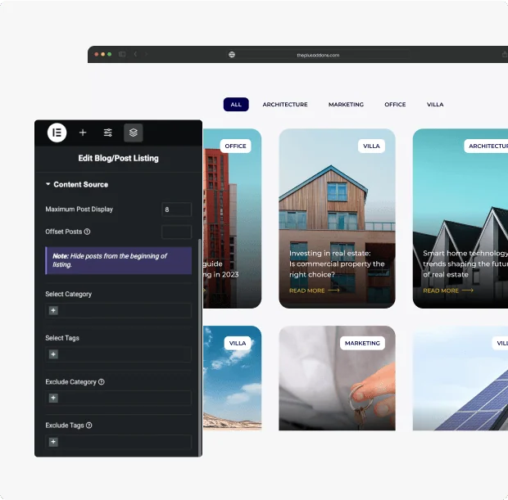This screenshot has width=508, height=500.
Task: Click the Exclude Category input box
Action: (118, 398)
